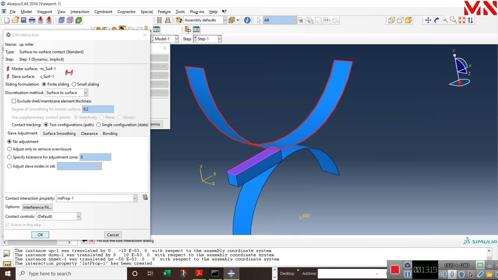This screenshot has height=280, width=498.
Task: Check Exclude shell/membrane element thickness
Action: 14,101
